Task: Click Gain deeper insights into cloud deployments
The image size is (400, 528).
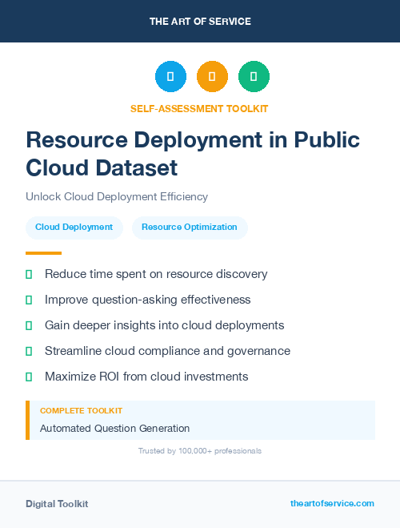Action: click(164, 325)
